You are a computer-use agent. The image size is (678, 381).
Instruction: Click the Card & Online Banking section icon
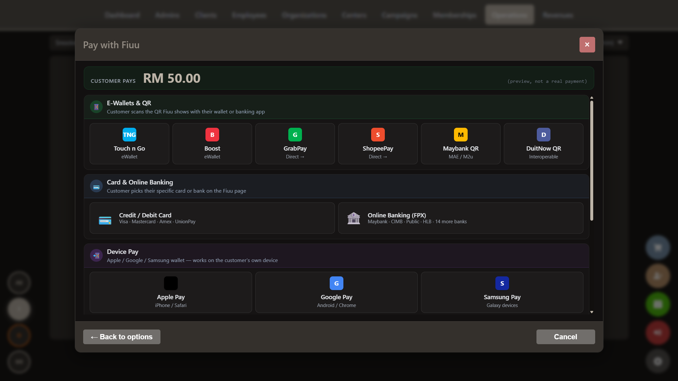(96, 186)
